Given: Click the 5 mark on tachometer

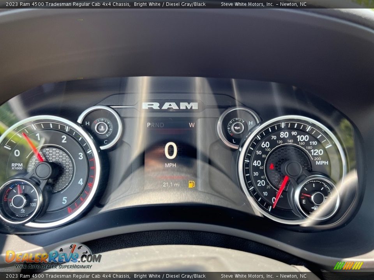Looking at the screenshot, I should coord(64,201).
